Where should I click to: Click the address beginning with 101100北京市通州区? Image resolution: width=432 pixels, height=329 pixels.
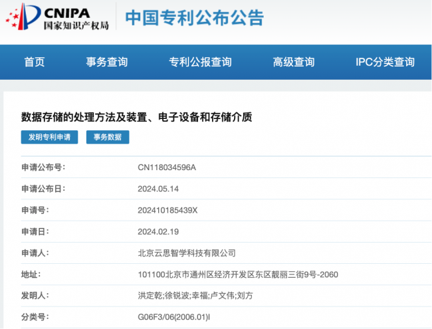point(238,274)
